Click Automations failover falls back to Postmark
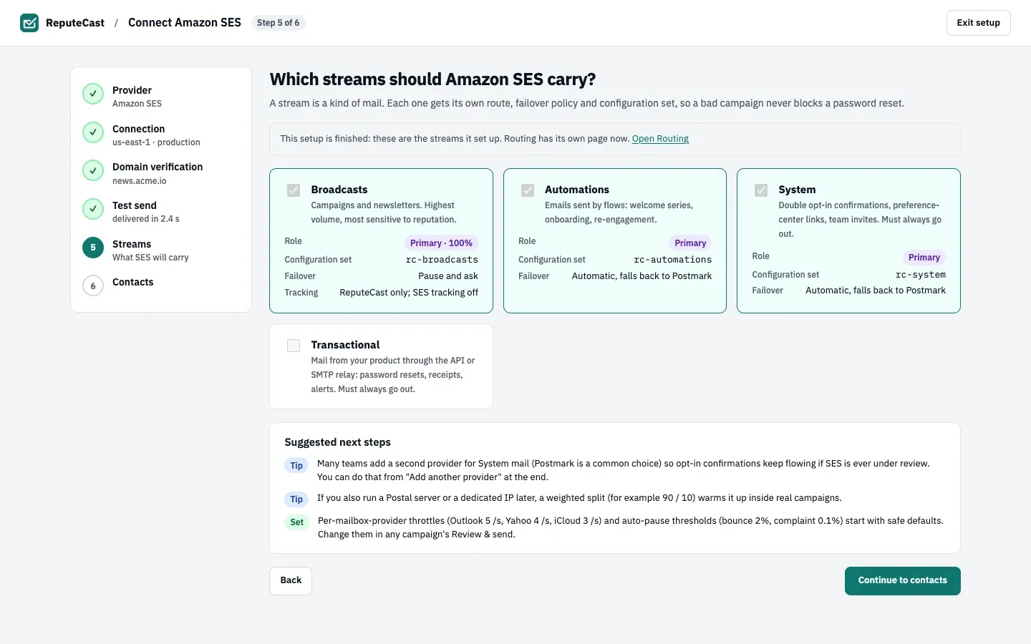 tap(642, 276)
